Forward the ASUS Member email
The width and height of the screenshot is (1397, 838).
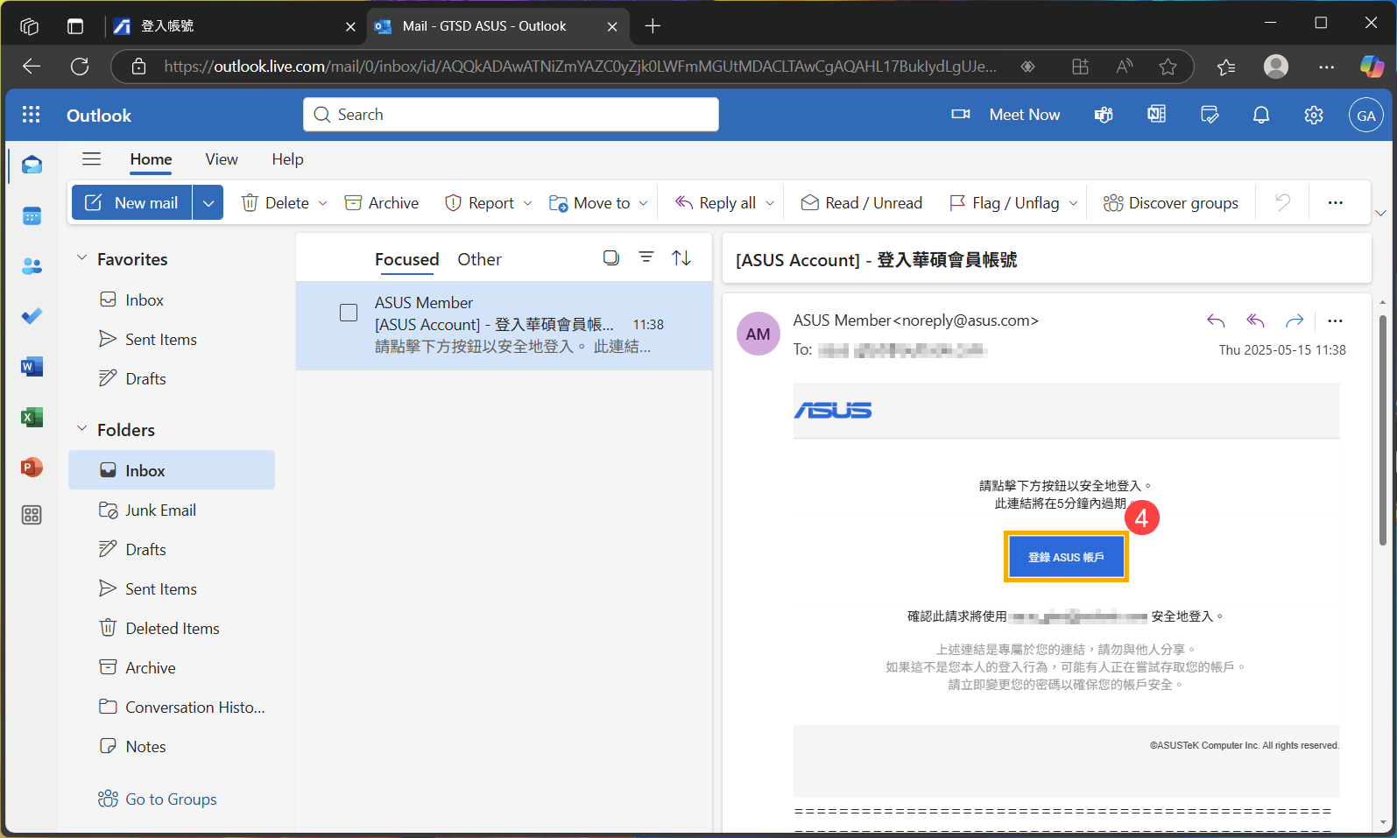[1295, 320]
